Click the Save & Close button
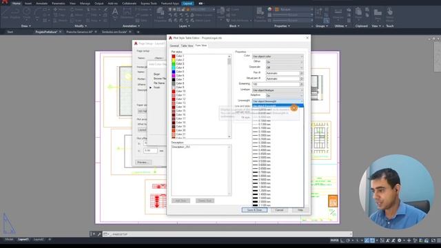 [254, 210]
